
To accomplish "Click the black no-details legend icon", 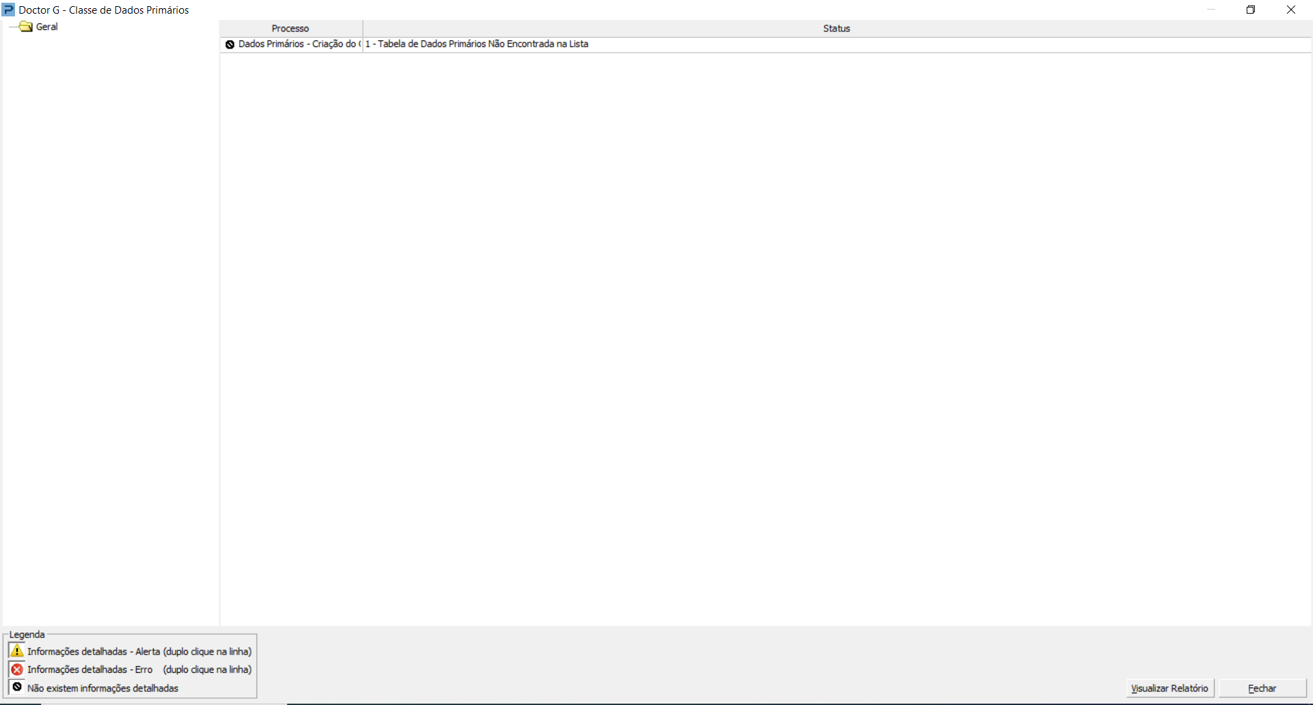I will (17, 687).
